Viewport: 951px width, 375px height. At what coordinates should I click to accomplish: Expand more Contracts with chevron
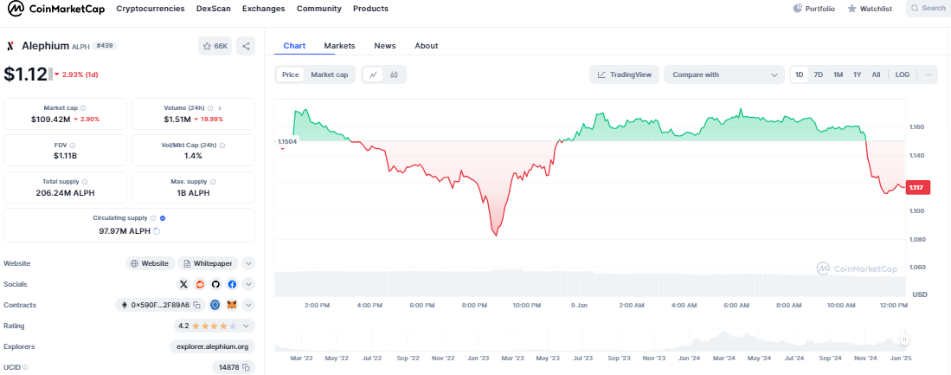coord(248,305)
